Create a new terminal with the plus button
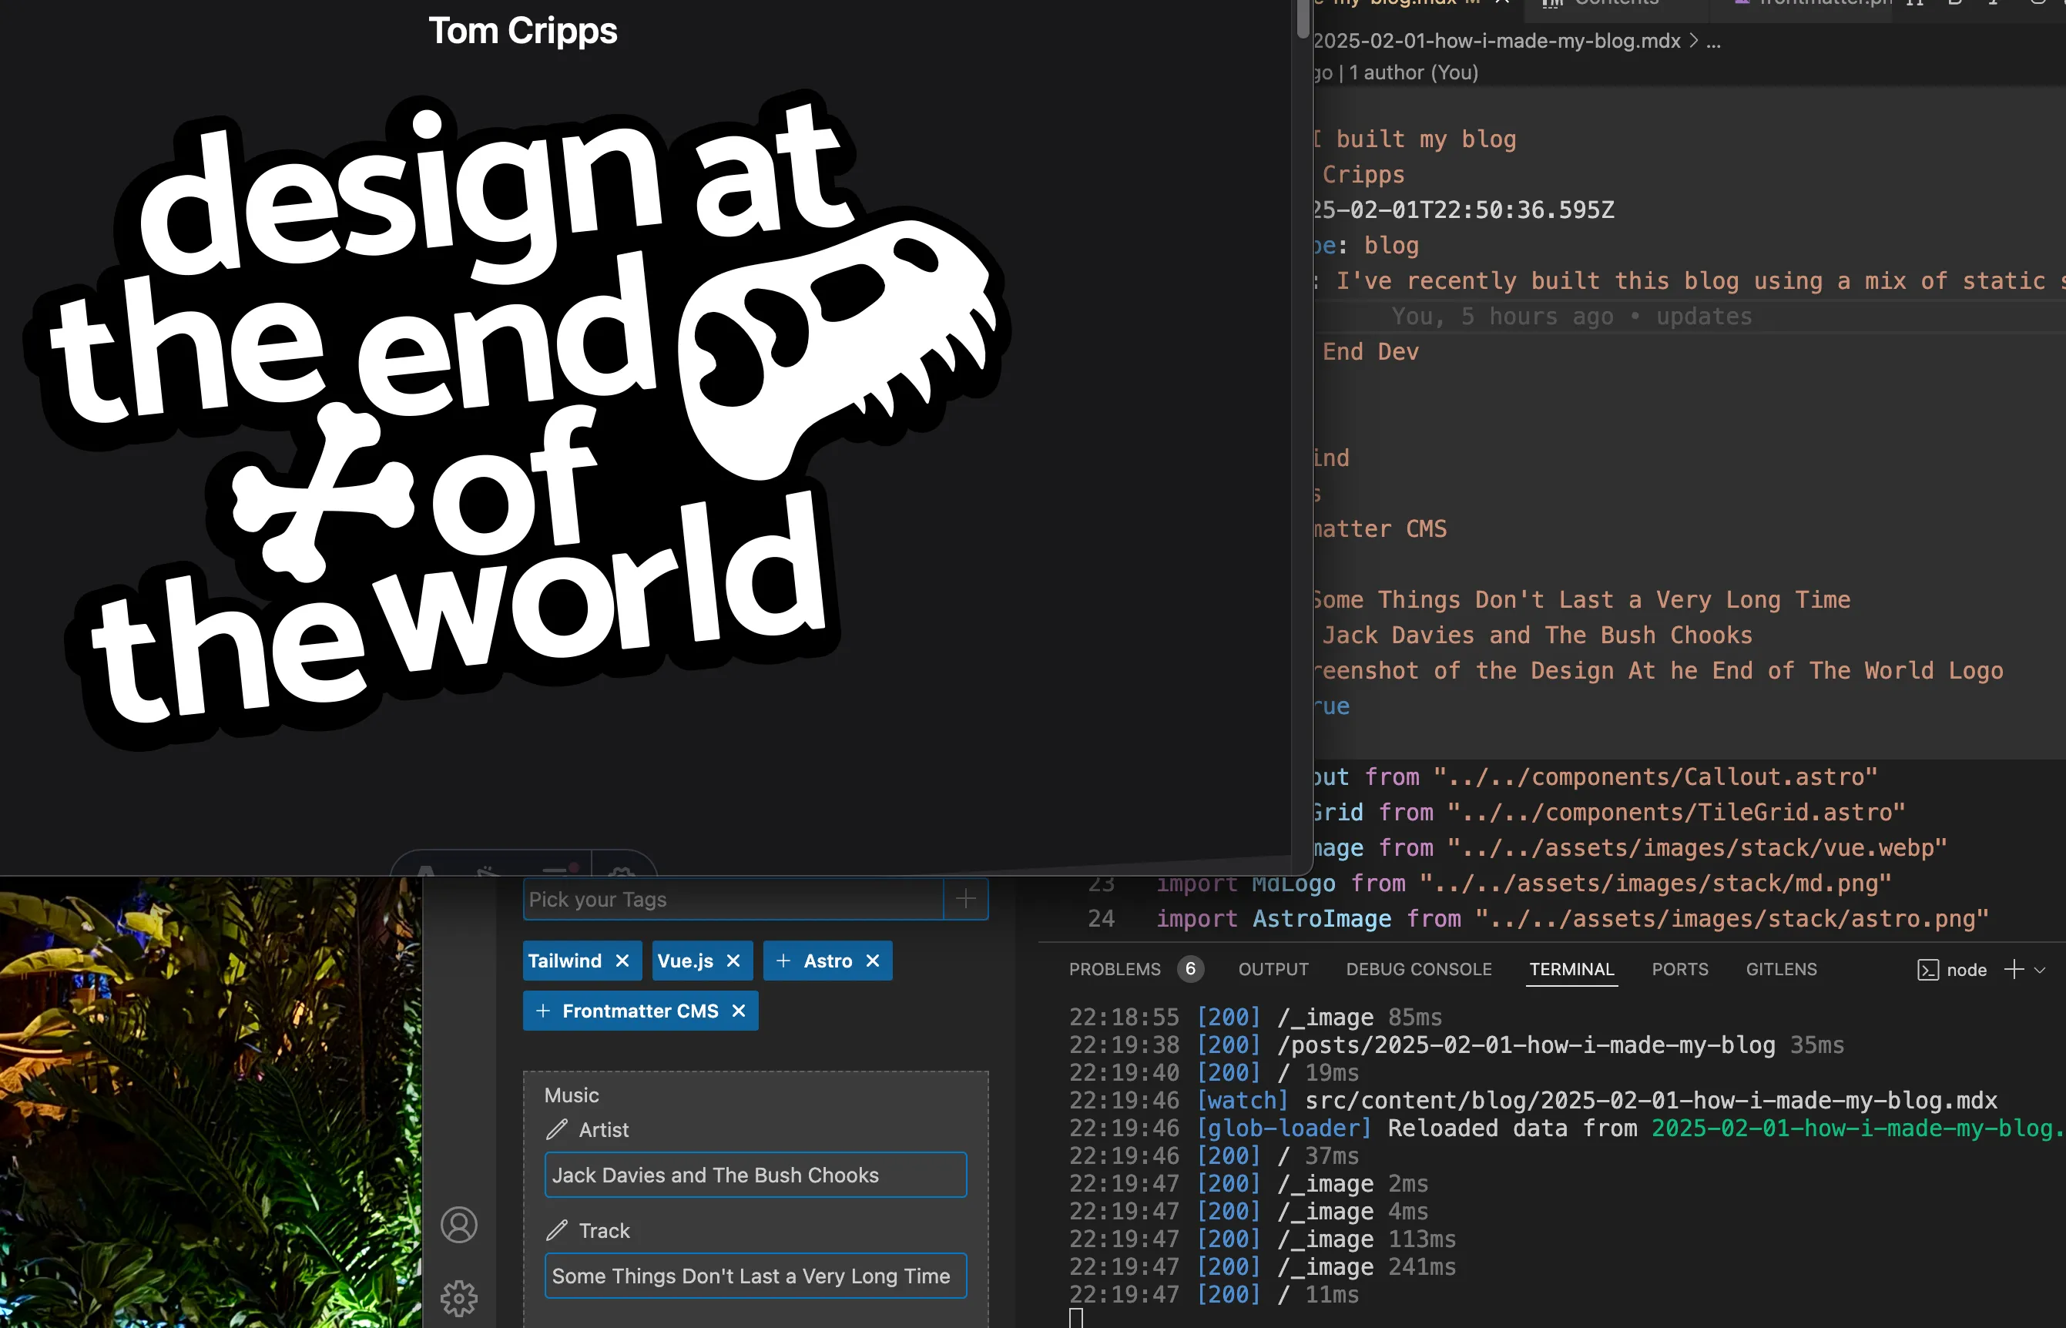2066x1328 pixels. coord(2014,969)
